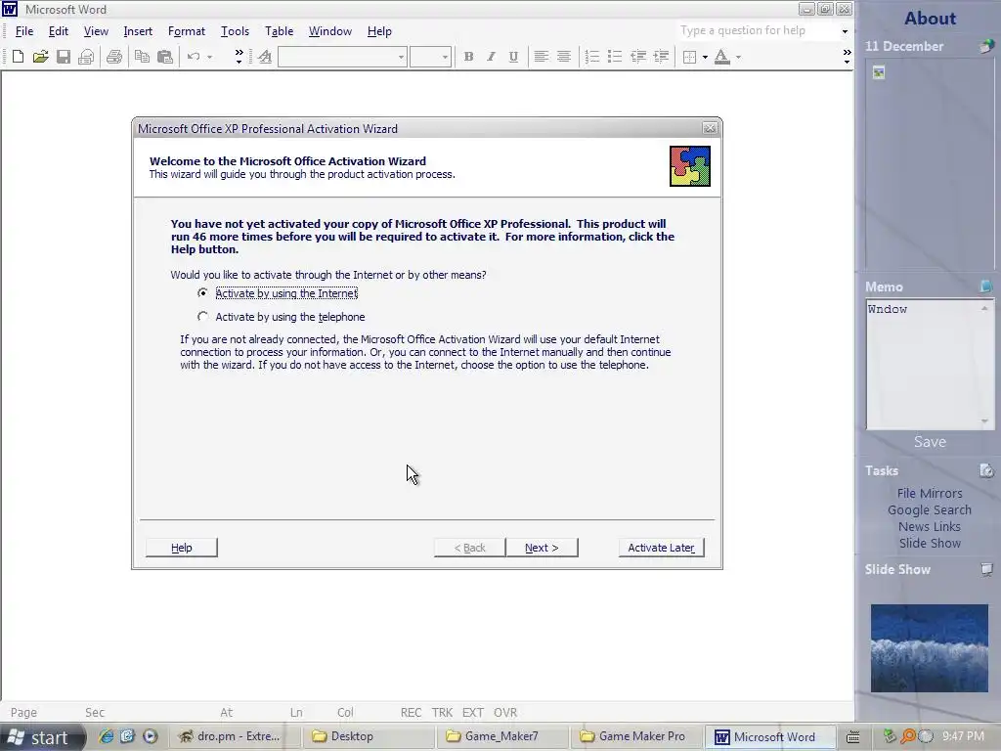
Task: Select Activate by using the Internet
Action: click(x=202, y=293)
